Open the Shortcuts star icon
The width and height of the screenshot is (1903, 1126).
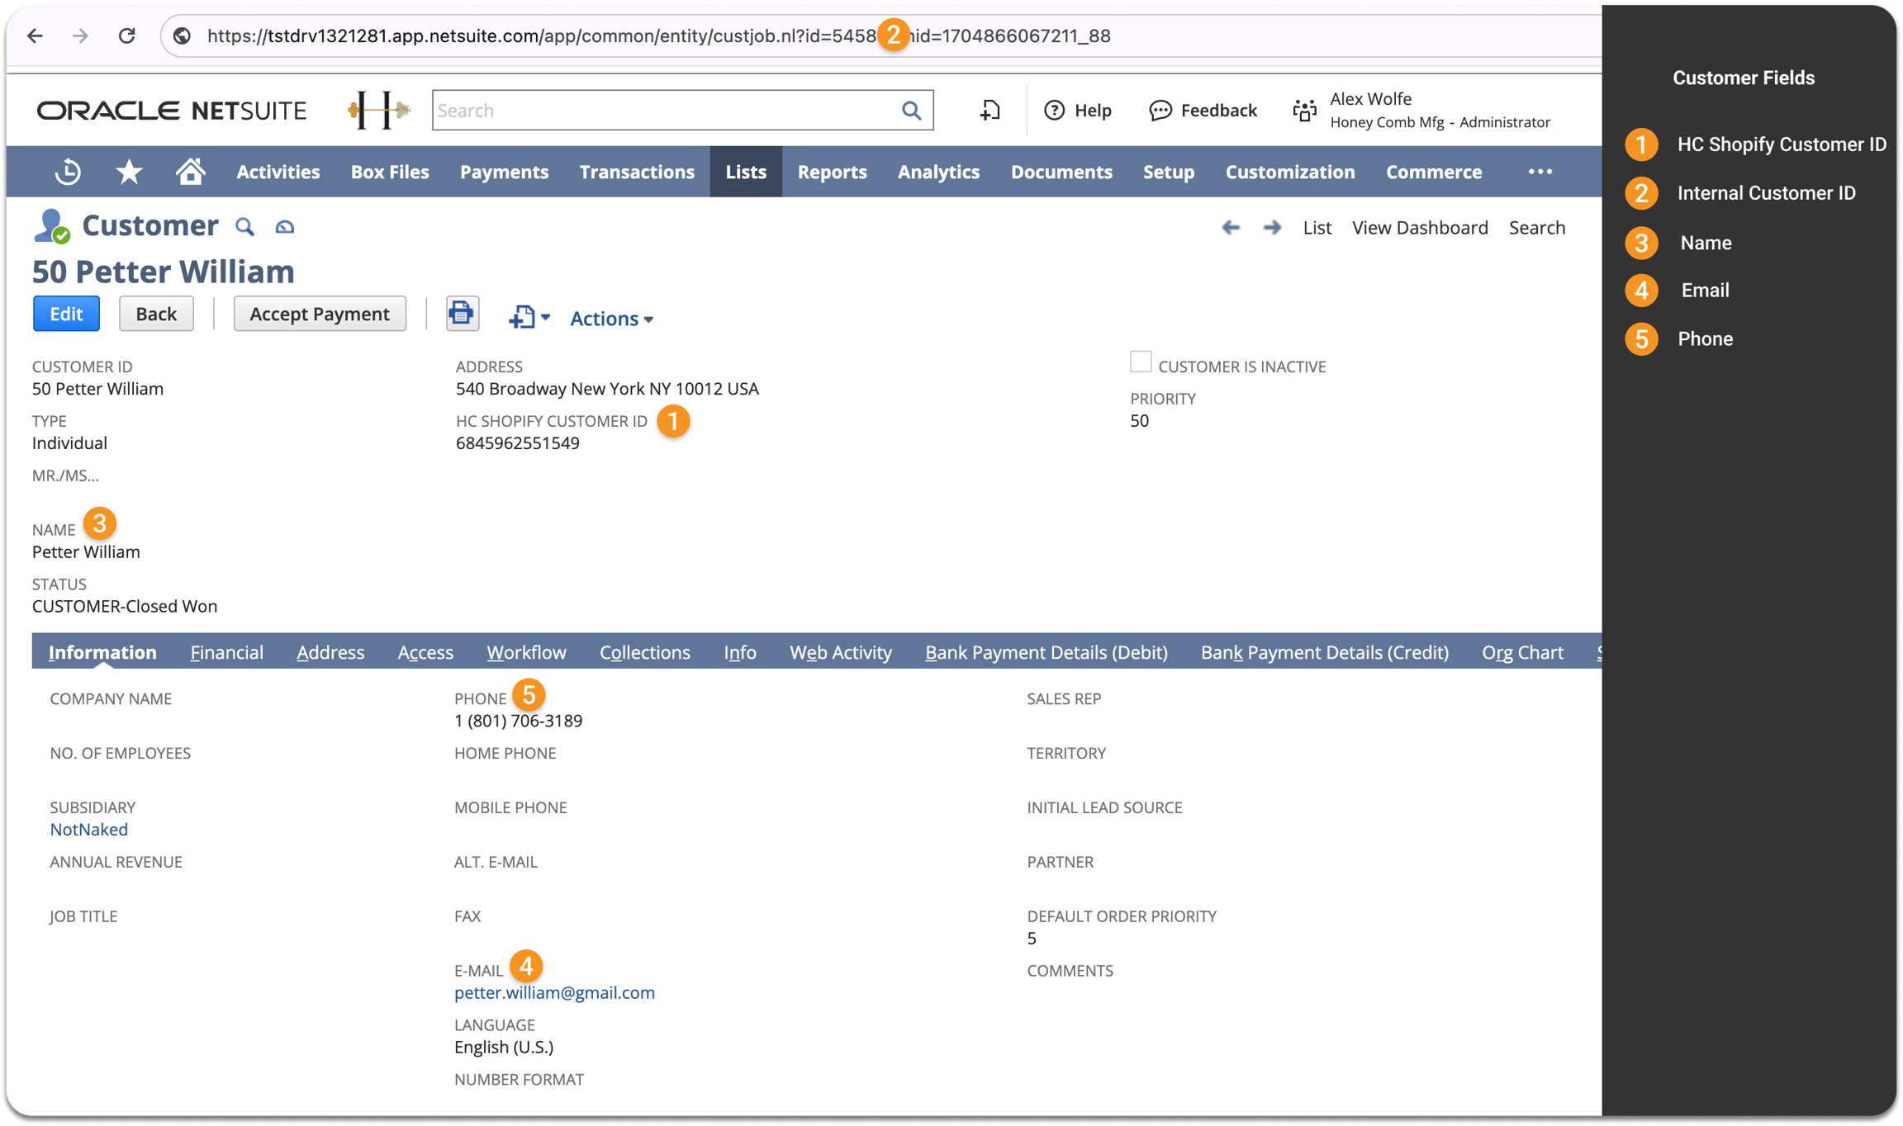[x=129, y=172]
